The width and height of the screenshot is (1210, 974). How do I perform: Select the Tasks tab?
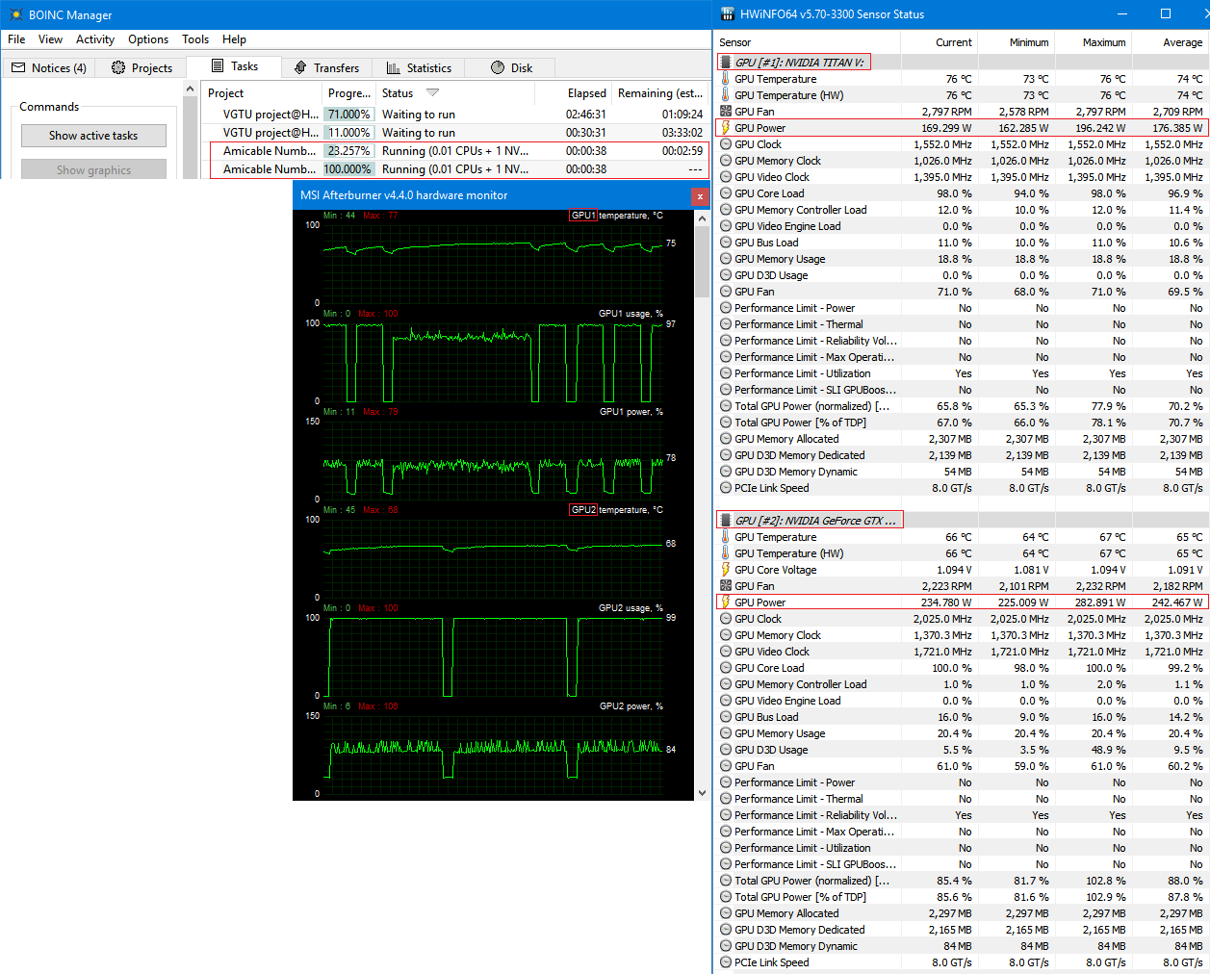coord(234,66)
